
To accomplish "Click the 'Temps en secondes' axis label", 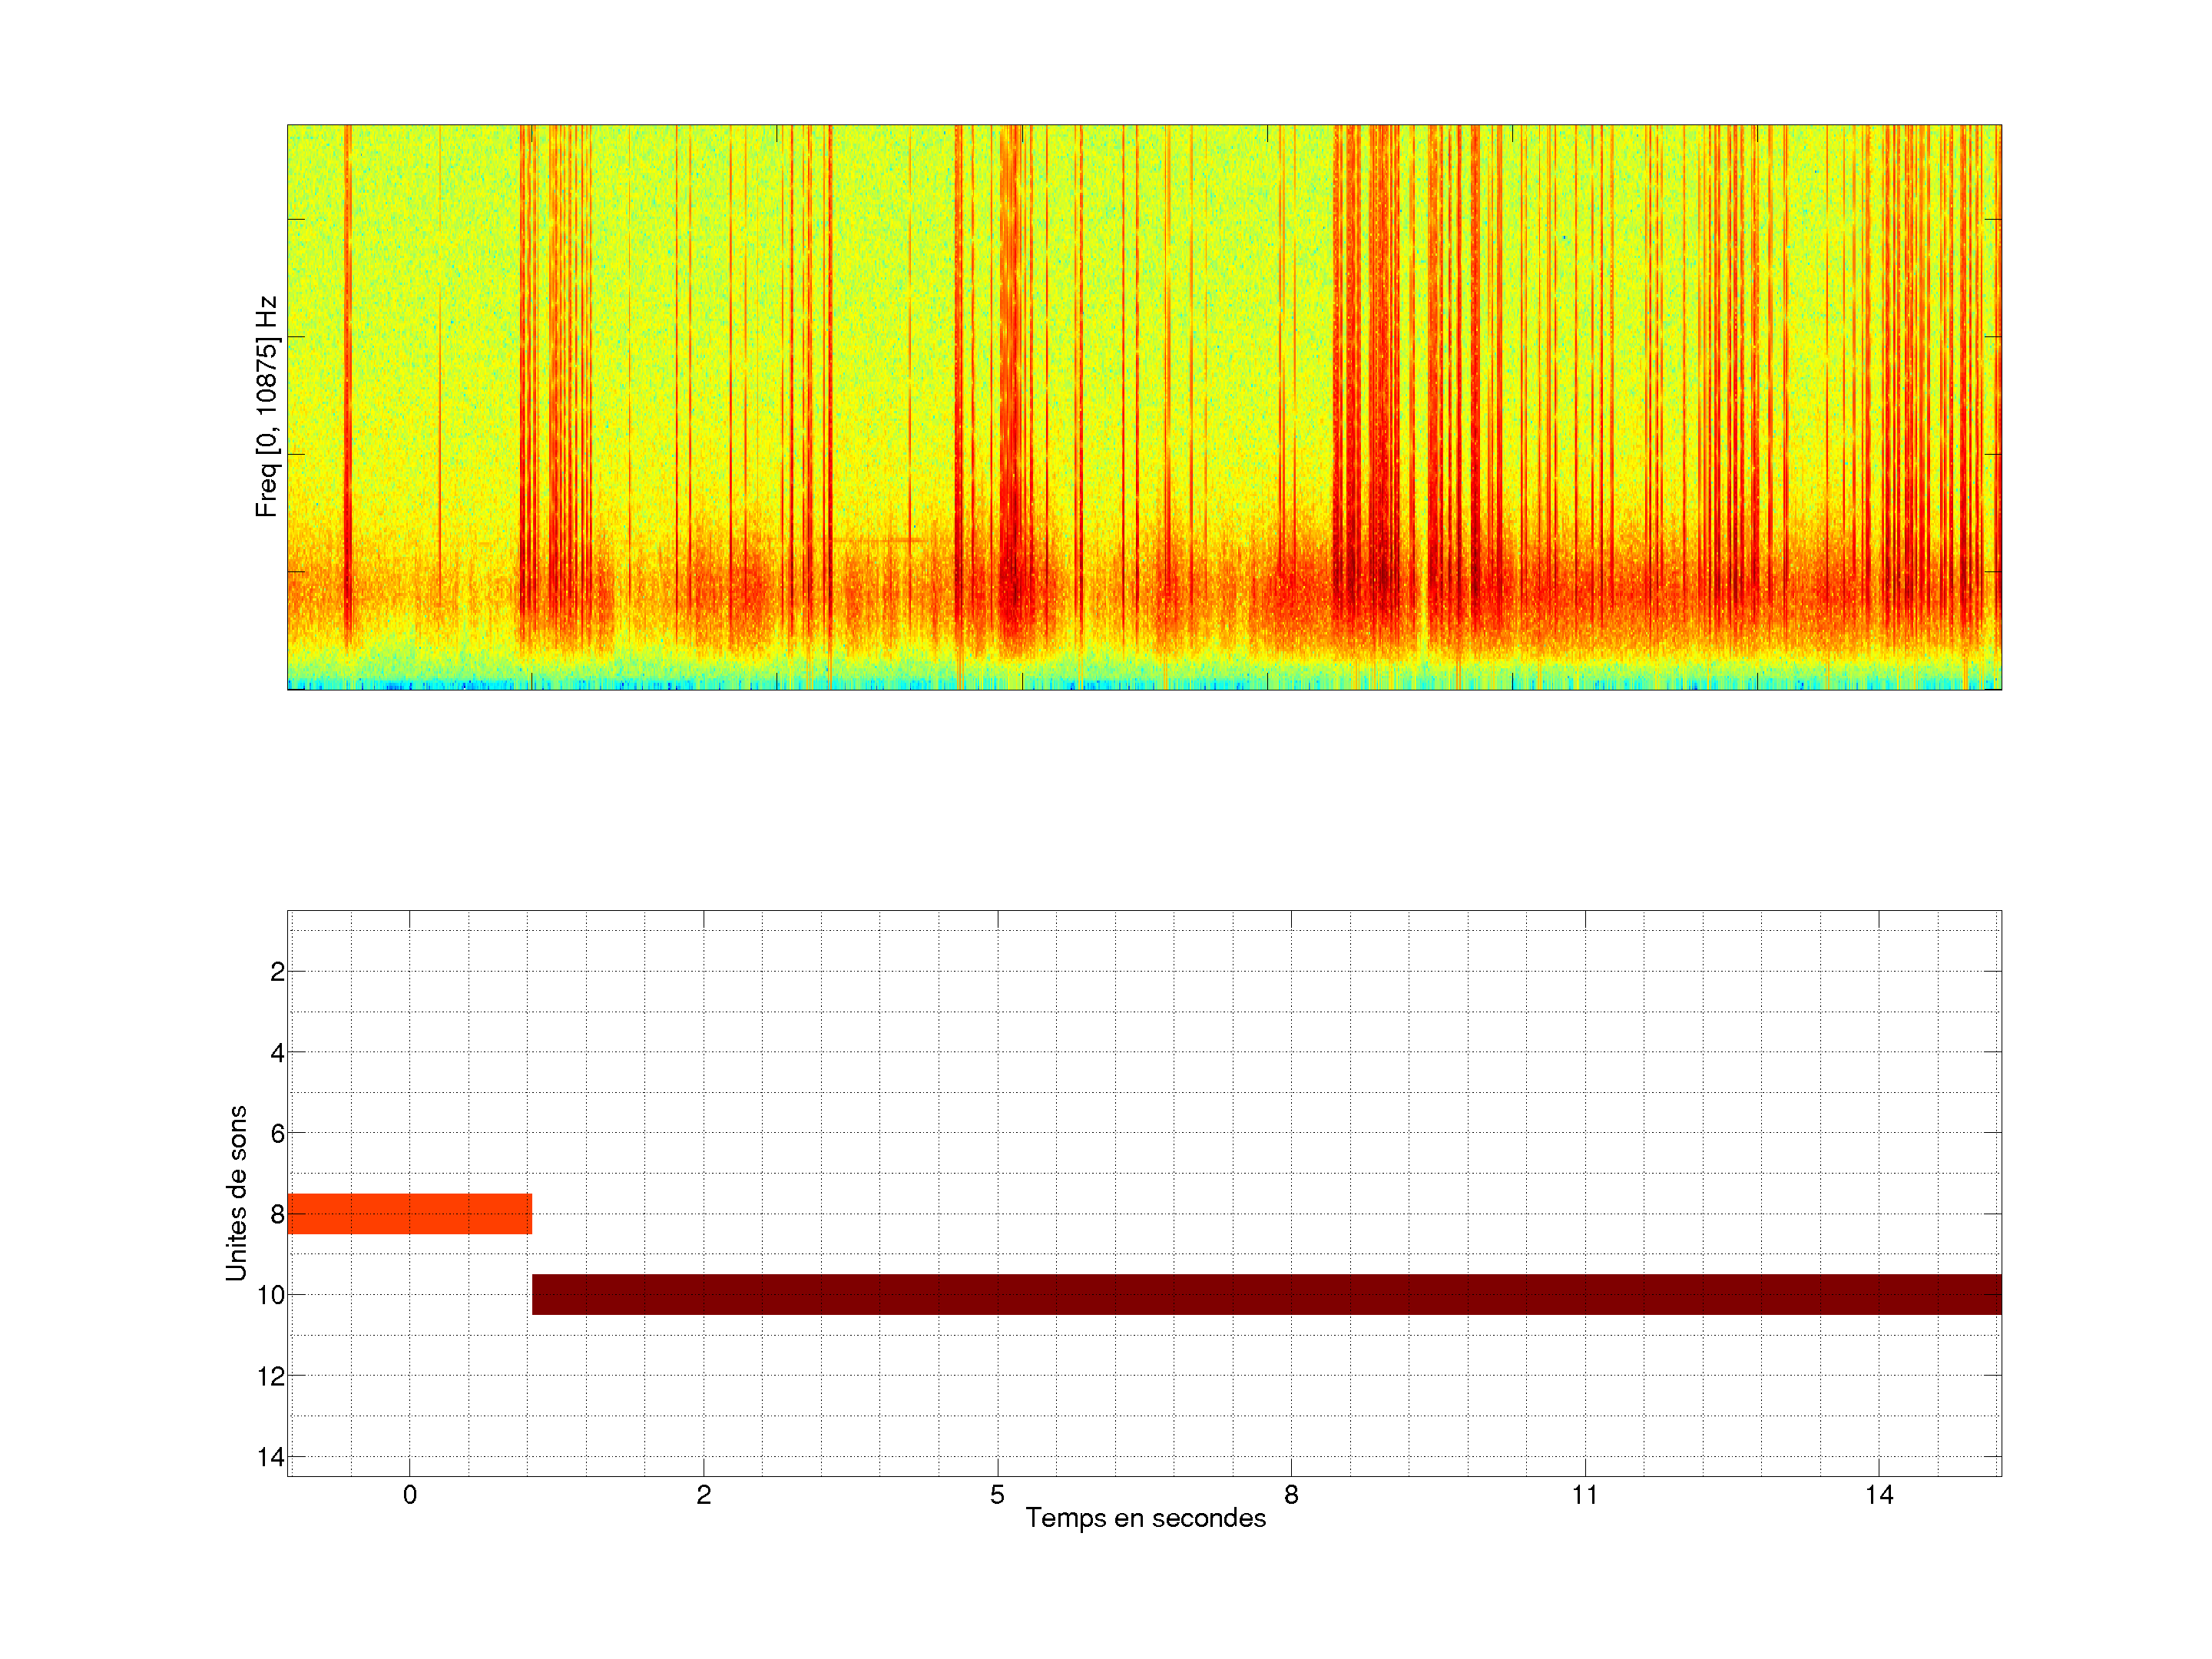I will [x=1145, y=1518].
